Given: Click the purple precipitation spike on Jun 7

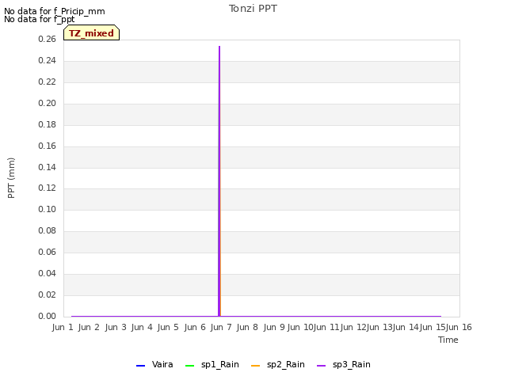Looking at the screenshot, I should (219, 181).
